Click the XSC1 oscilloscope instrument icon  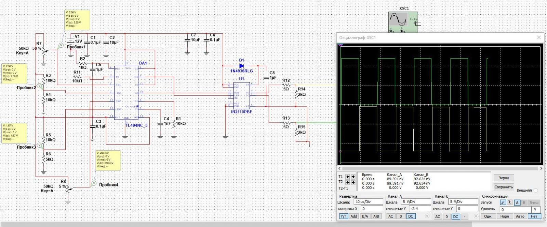pos(403,22)
